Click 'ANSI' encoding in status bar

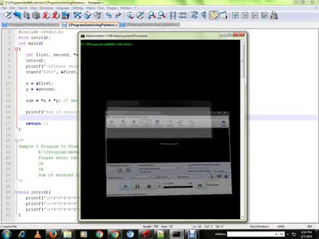tap(281, 226)
